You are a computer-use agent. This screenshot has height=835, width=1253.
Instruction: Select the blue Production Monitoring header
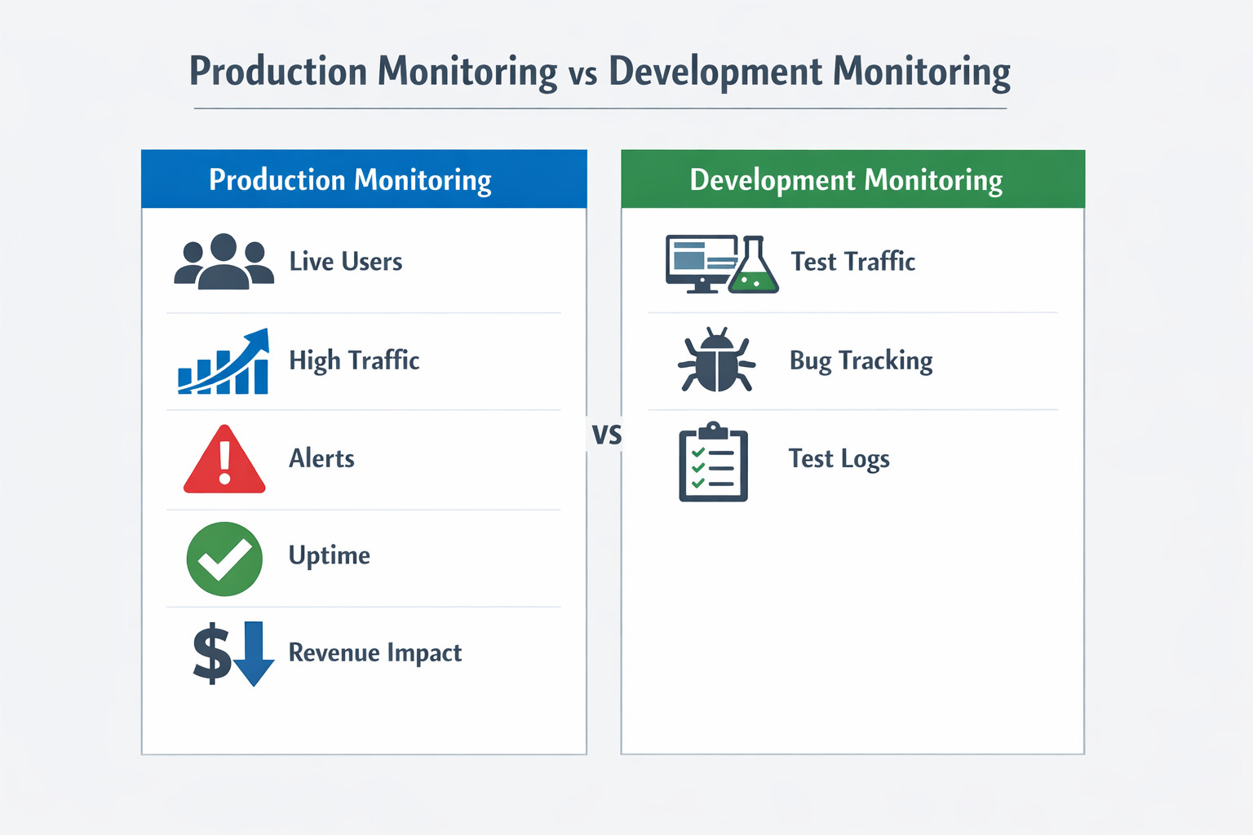pyautogui.click(x=364, y=179)
